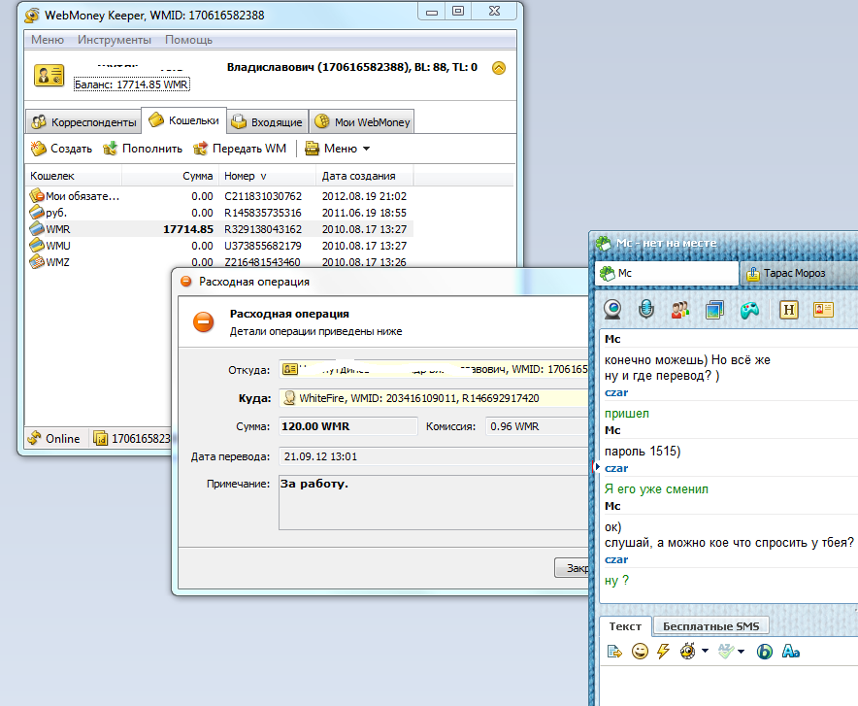The width and height of the screenshot is (858, 706).
Task: Click the WMID icon in status bar
Action: click(x=100, y=438)
